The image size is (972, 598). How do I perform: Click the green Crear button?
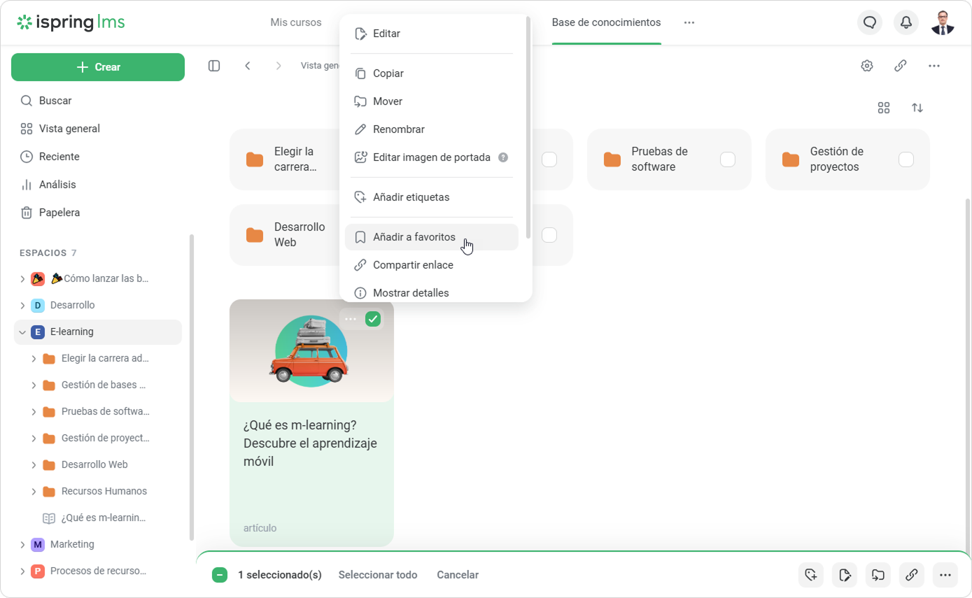98,67
